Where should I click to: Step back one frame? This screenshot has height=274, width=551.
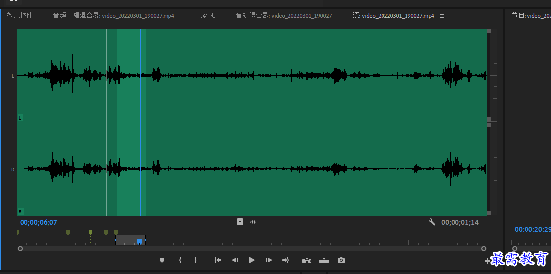[x=235, y=260]
